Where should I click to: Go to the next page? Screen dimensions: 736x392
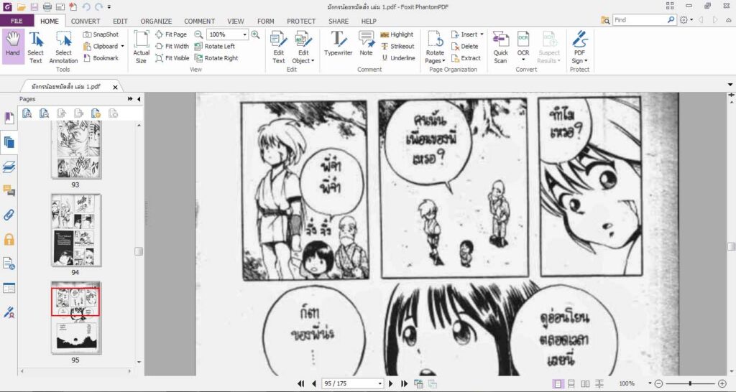390,383
